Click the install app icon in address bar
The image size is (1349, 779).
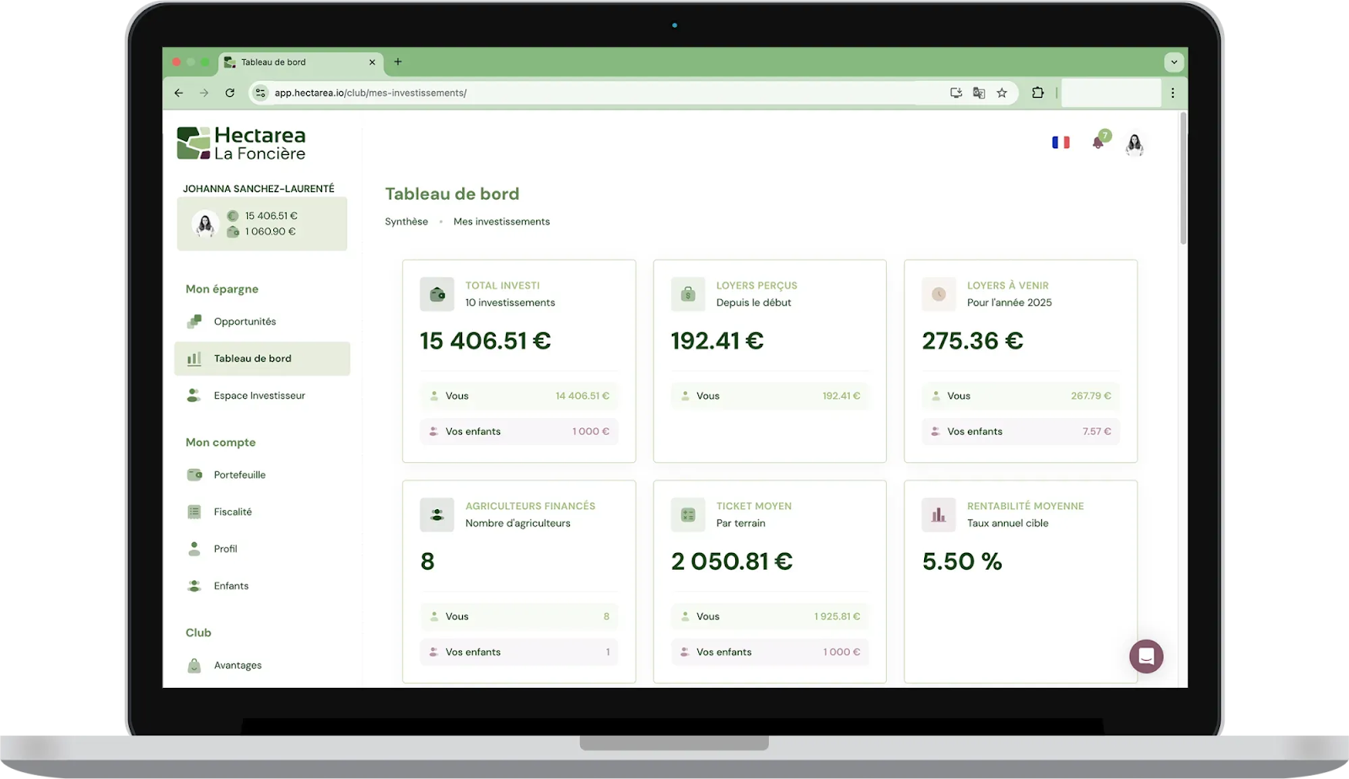tap(956, 93)
